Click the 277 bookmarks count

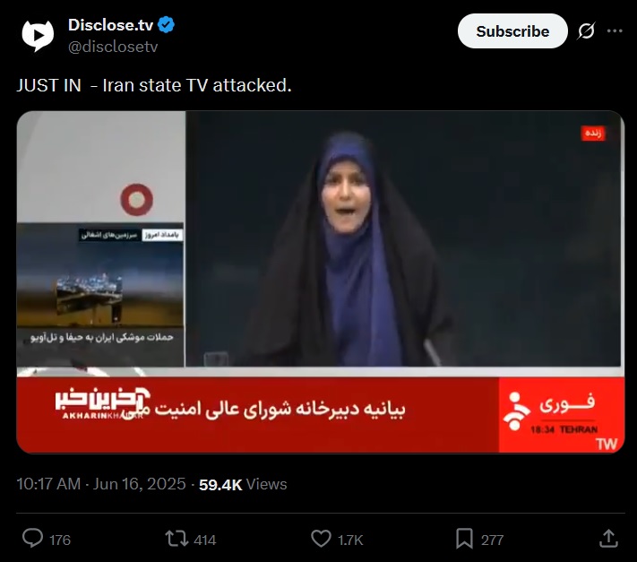493,540
